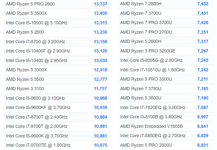Click the score 10,939
This screenshot has height=150, width=217.
coord(100,108)
